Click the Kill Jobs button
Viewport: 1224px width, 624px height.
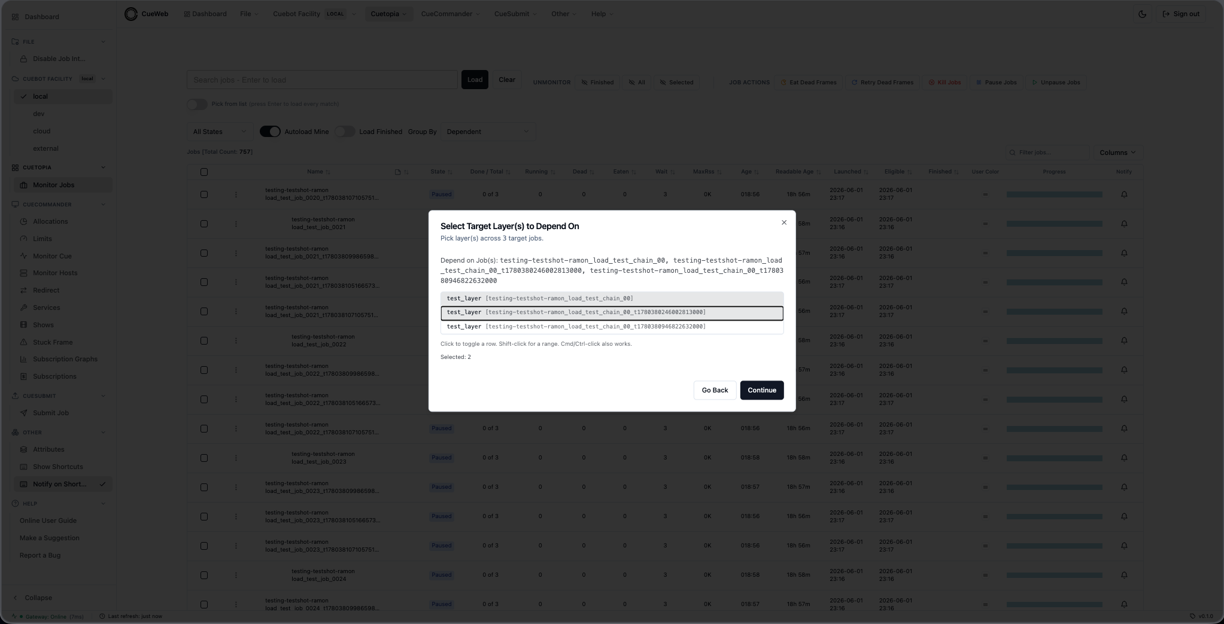tap(944, 83)
